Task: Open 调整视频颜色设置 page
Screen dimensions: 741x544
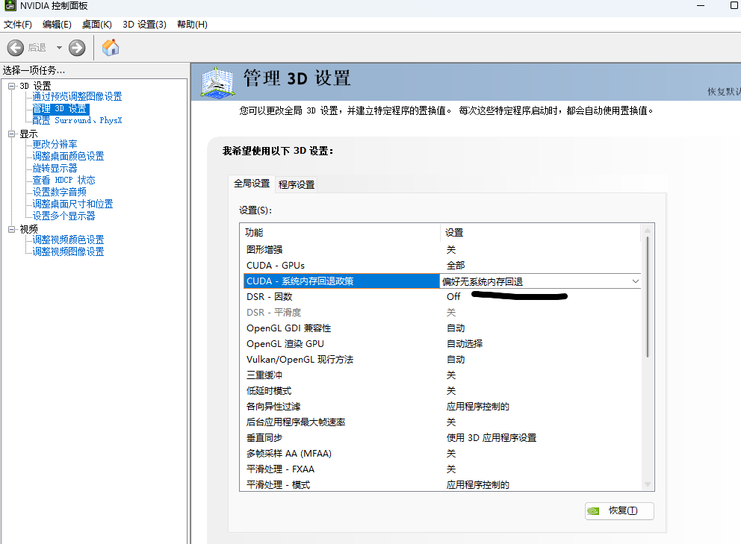Action: click(x=68, y=240)
